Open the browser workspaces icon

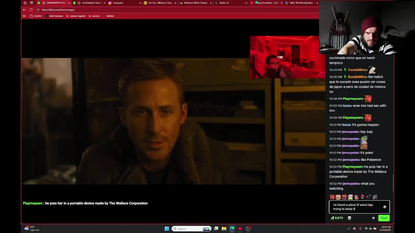point(25,3)
